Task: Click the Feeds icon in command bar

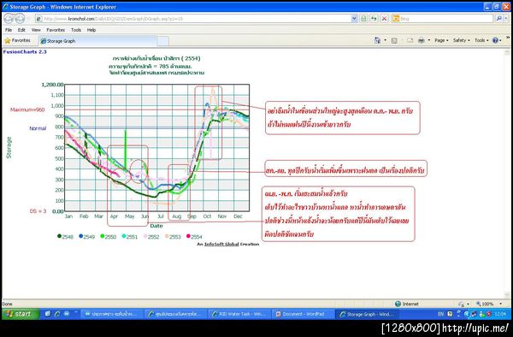Action: coord(394,40)
